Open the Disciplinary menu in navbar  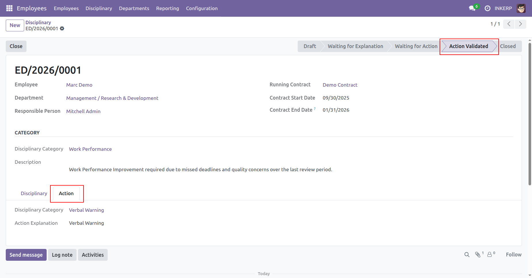pos(99,8)
